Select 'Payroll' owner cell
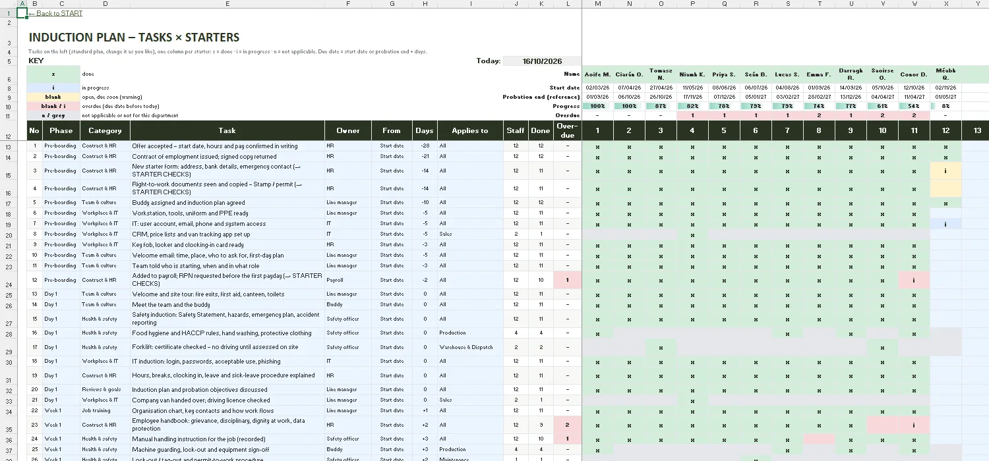989x461 pixels. [x=348, y=280]
